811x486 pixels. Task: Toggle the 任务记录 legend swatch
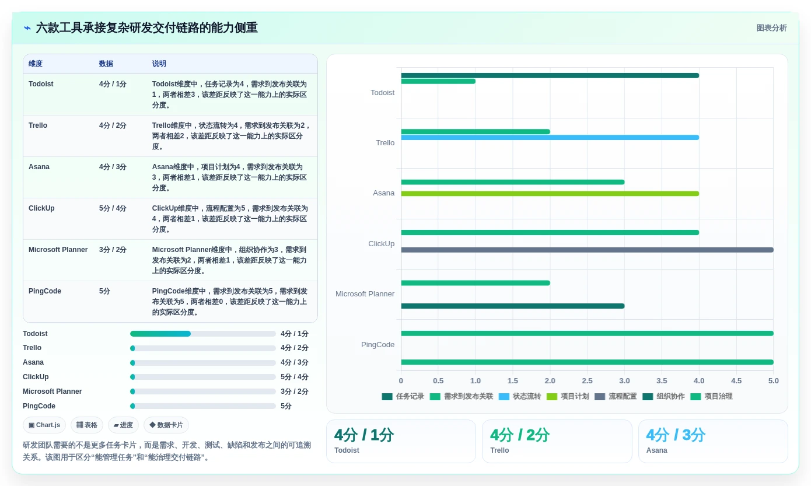click(387, 397)
